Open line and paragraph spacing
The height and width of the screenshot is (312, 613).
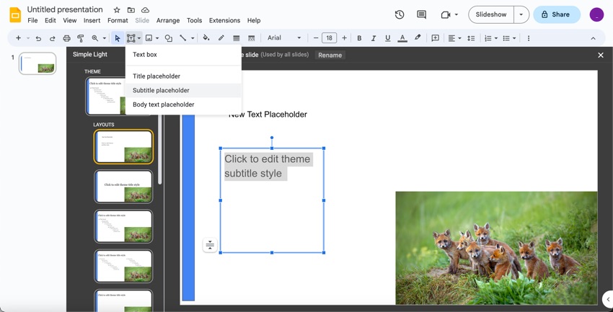coord(471,38)
